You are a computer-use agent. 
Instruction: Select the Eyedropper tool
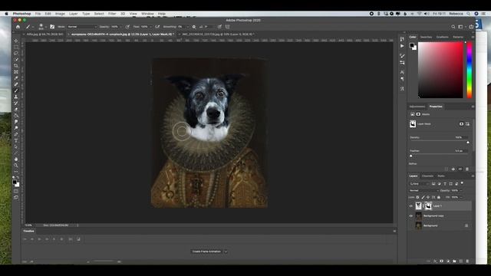click(16, 78)
